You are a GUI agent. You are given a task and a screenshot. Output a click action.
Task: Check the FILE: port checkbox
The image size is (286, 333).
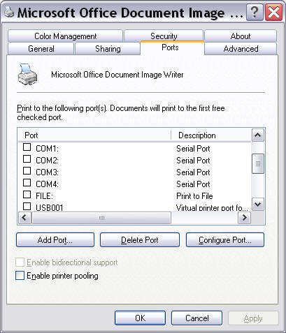(x=27, y=194)
